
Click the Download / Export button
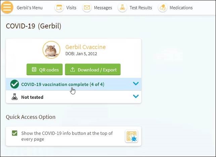[x=93, y=70]
